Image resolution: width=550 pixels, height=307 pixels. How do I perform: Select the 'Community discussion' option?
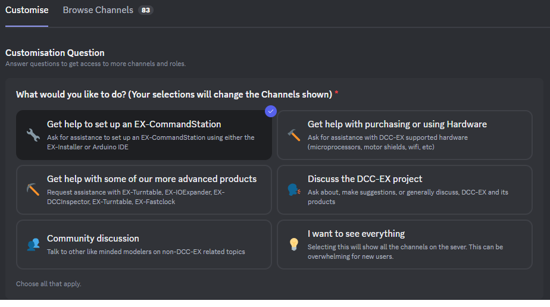pos(144,245)
